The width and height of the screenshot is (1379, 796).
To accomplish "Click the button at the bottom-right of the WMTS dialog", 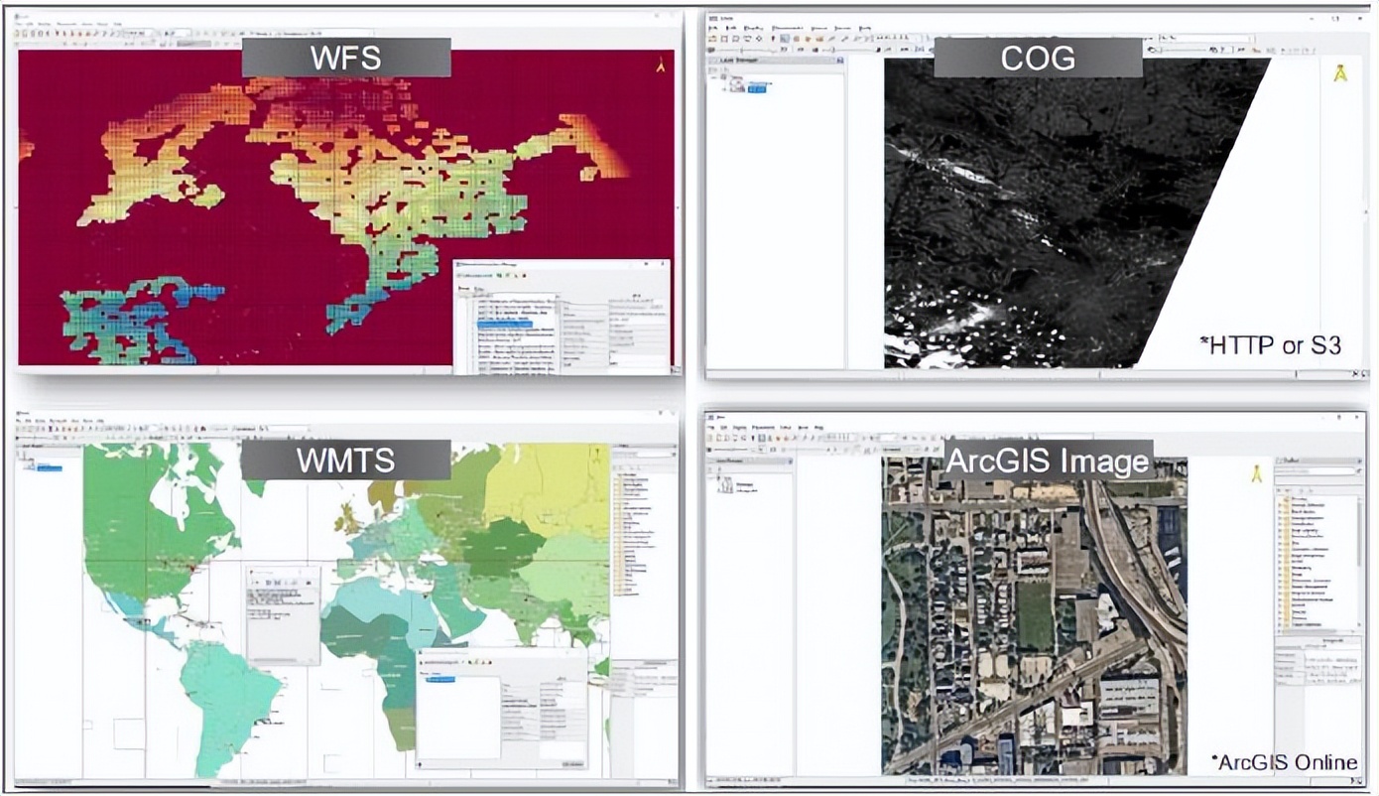I will click(572, 764).
